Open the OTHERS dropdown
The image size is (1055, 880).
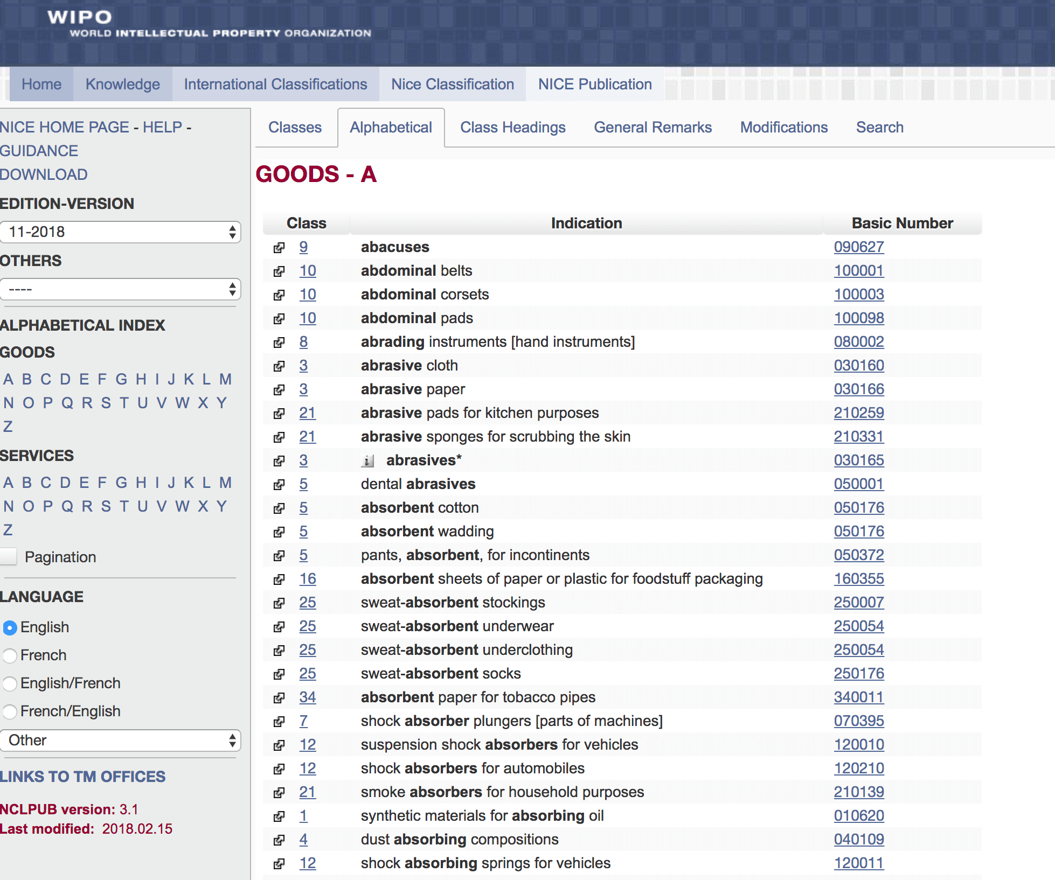[x=121, y=289]
